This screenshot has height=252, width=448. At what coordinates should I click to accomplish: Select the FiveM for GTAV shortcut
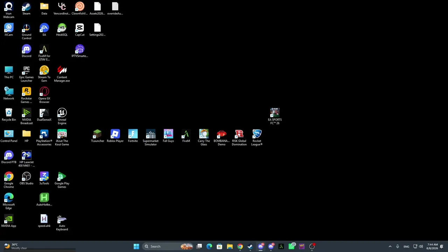click(x=44, y=53)
